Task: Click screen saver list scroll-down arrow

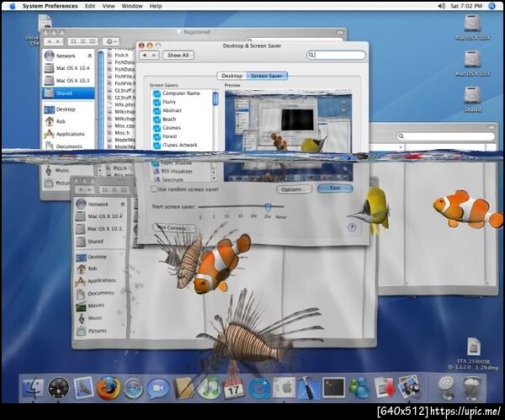Action: 214,178
